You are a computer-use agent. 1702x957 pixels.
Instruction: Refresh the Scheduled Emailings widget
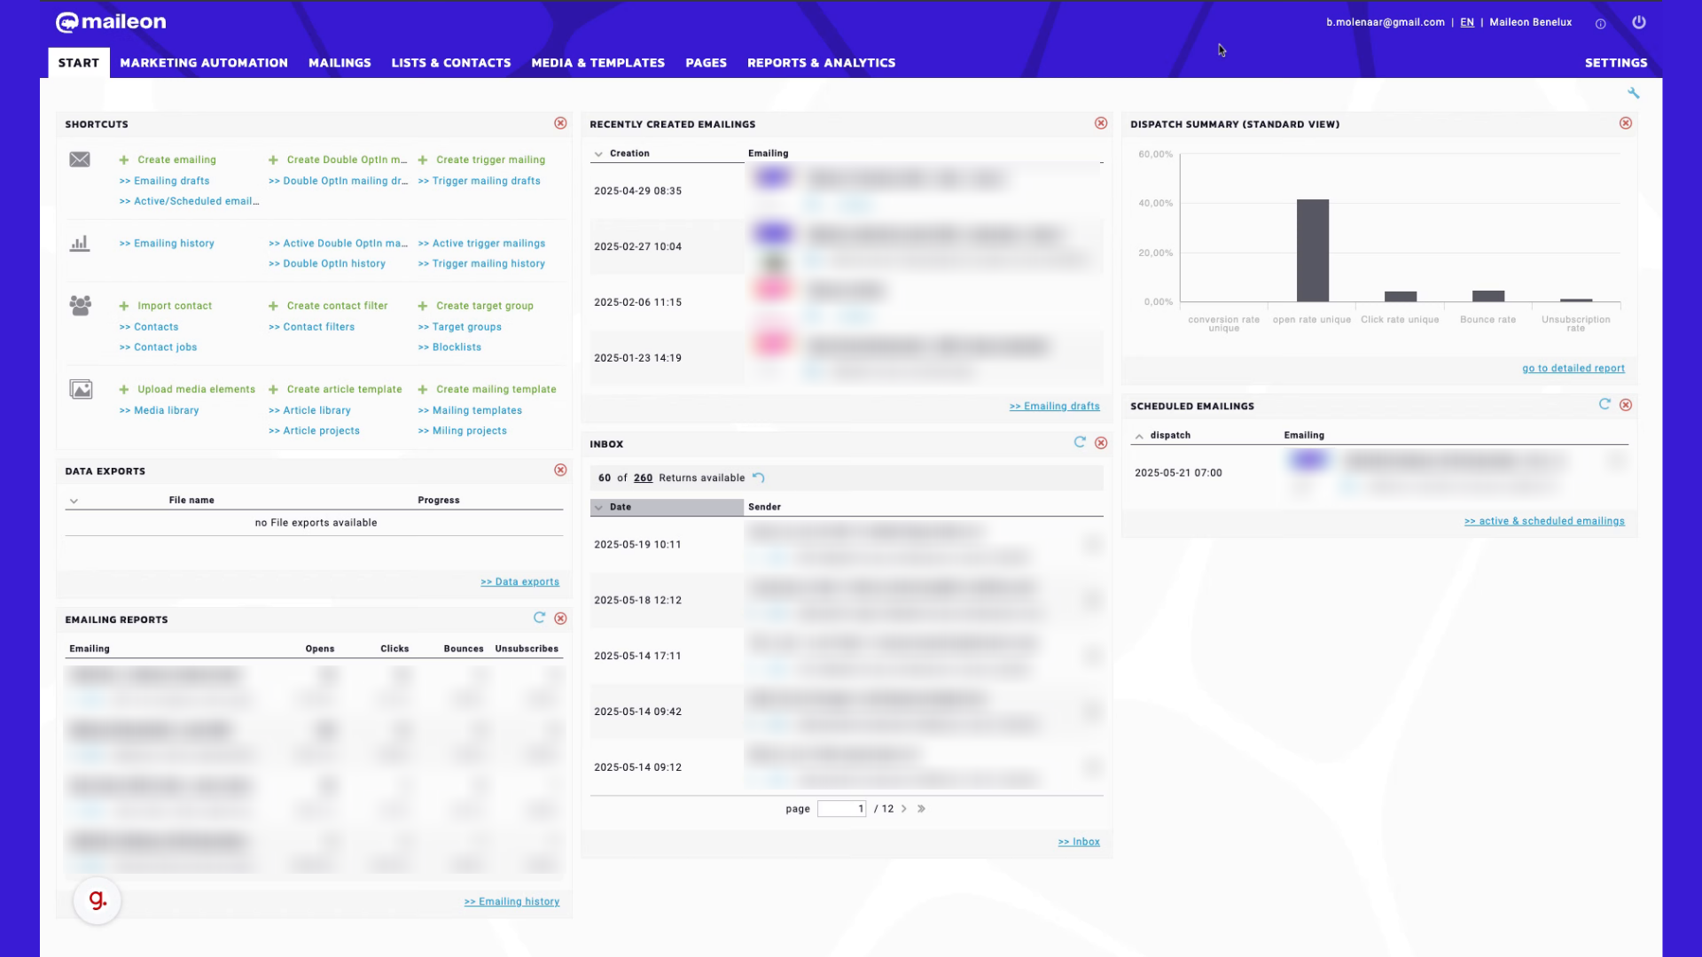point(1604,404)
